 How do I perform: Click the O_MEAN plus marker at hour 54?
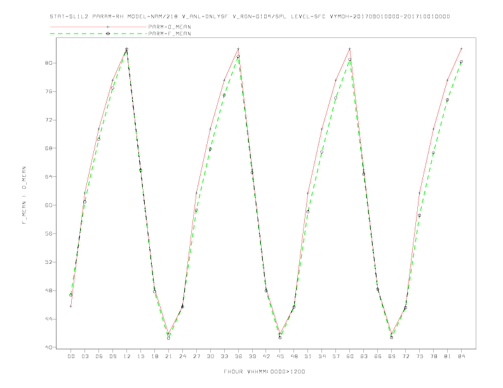click(x=322, y=129)
